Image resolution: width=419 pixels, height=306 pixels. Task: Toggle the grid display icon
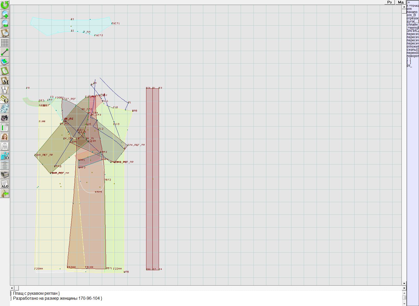pos(5,43)
